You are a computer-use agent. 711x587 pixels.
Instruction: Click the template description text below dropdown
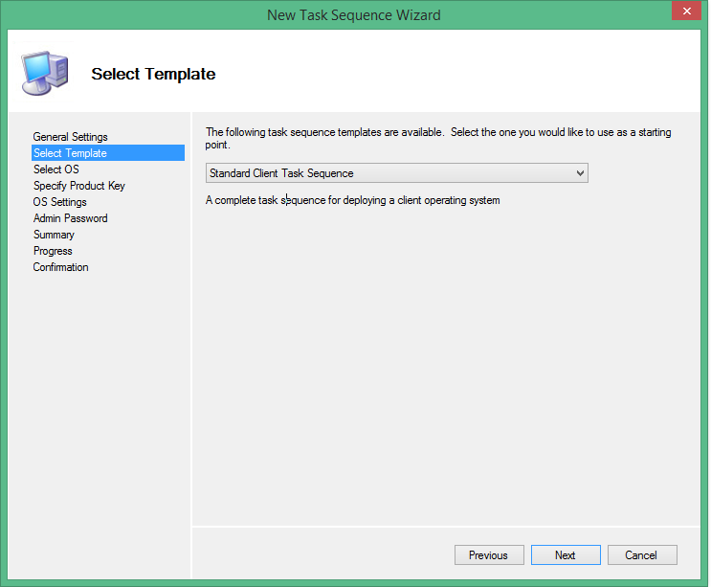(x=353, y=200)
